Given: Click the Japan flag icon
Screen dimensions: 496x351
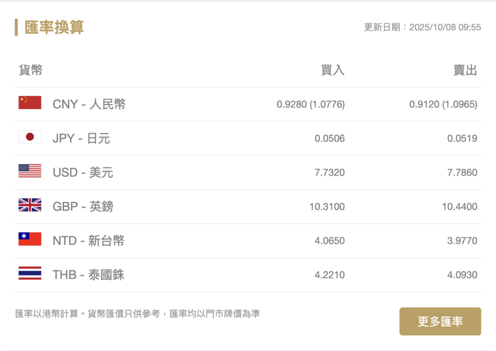Looking at the screenshot, I should pos(30,137).
